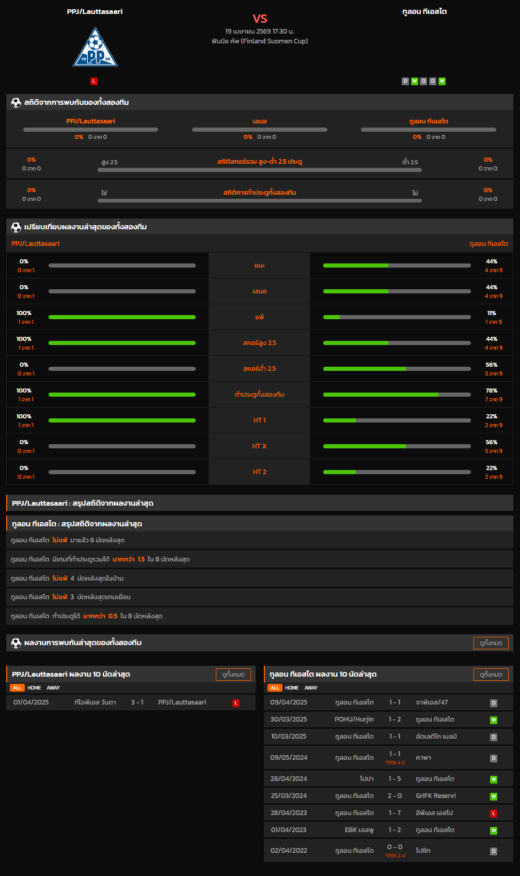Click the red L form badge under PPJ/Lauttasaari logo

click(x=94, y=81)
